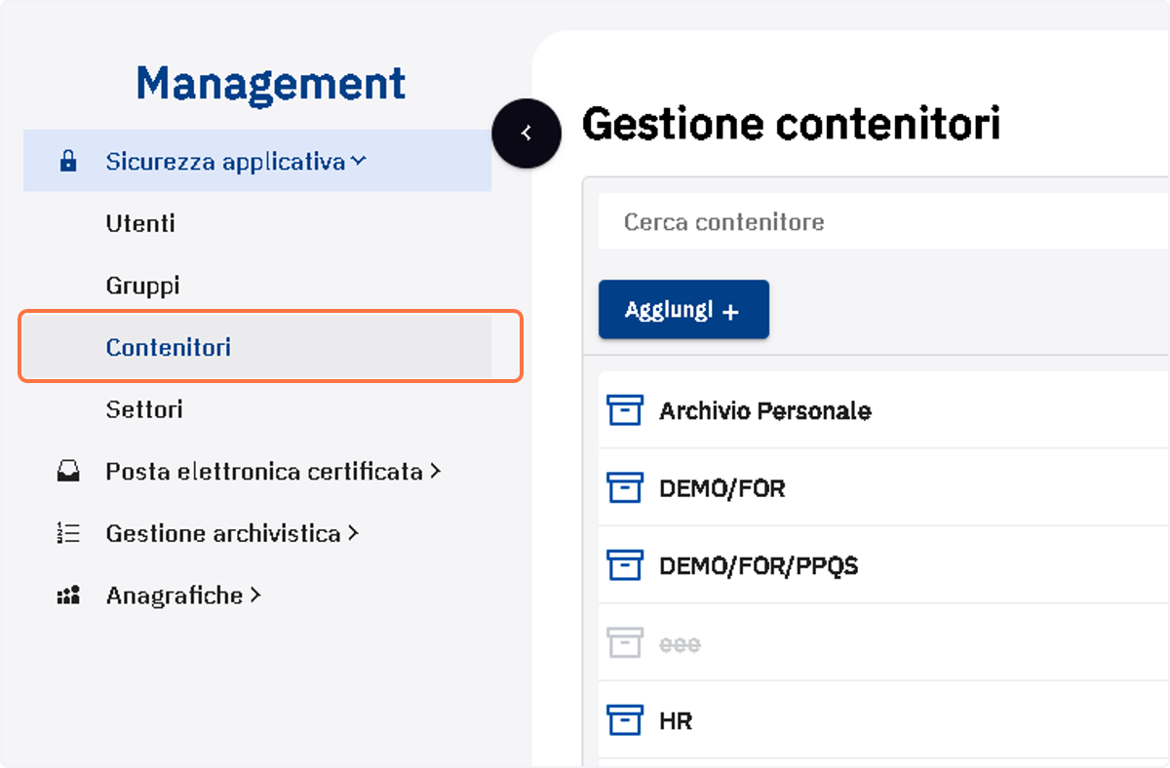Click the archive box icon for DEMO/FOR
The height and width of the screenshot is (768, 1170).
click(x=624, y=487)
